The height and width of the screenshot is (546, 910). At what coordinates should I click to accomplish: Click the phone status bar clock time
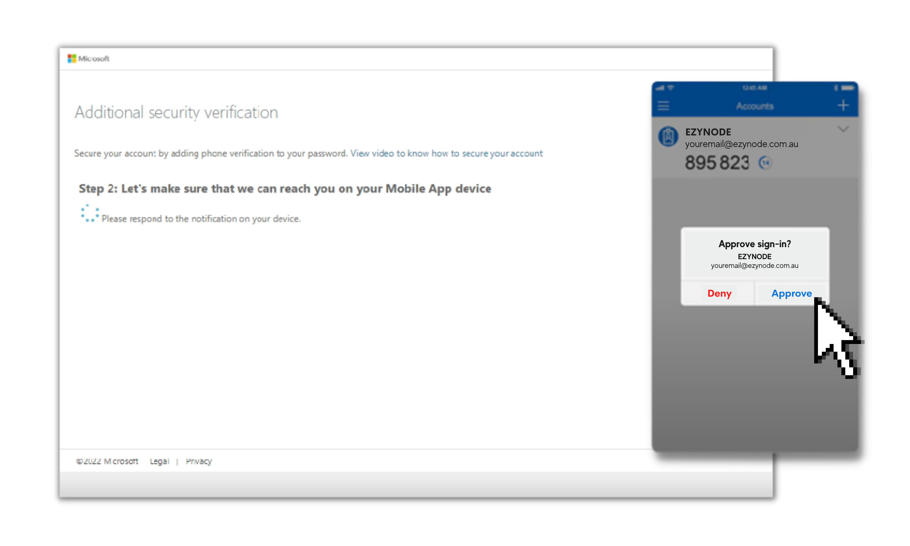[755, 88]
